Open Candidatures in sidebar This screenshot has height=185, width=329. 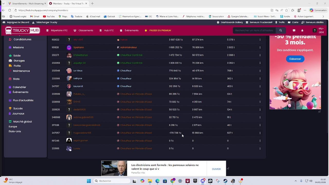coord(20,39)
